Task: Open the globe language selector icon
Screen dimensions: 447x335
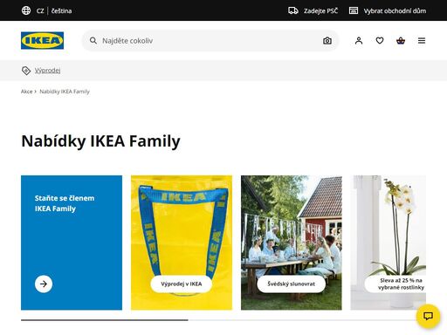Action: tap(26, 10)
